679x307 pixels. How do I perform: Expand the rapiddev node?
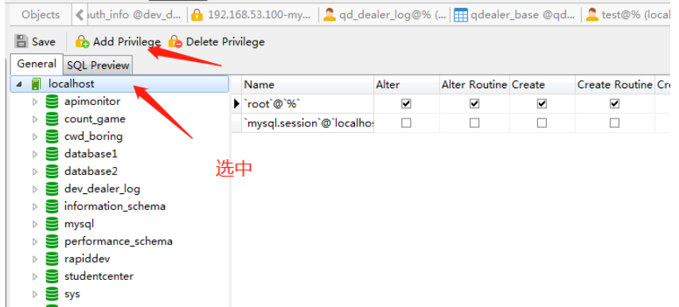[x=35, y=259]
